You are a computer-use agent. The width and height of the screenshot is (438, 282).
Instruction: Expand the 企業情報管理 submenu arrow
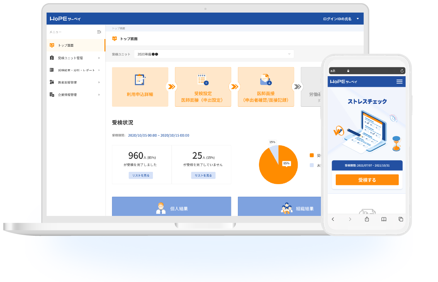99,95
